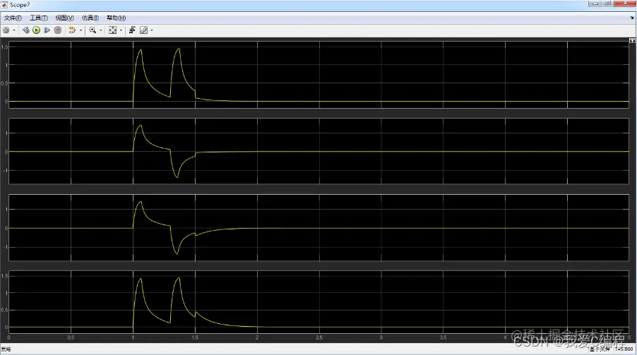Stop the simulation with the stop button
Viewport: 637px width, 355px height.
[x=58, y=30]
